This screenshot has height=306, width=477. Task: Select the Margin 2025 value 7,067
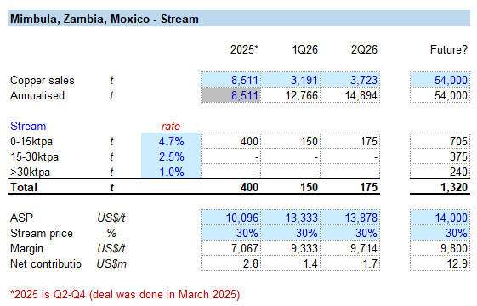[x=231, y=248]
